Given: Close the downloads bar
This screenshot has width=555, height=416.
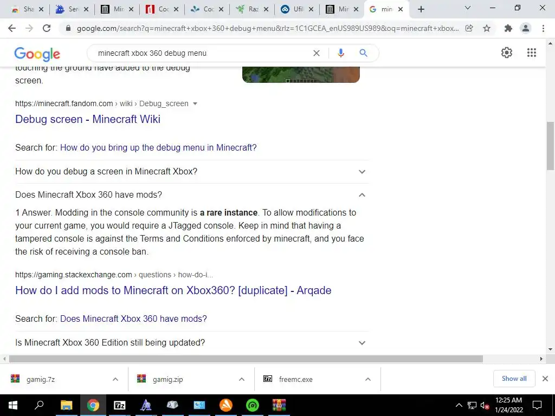Looking at the screenshot, I should (545, 379).
